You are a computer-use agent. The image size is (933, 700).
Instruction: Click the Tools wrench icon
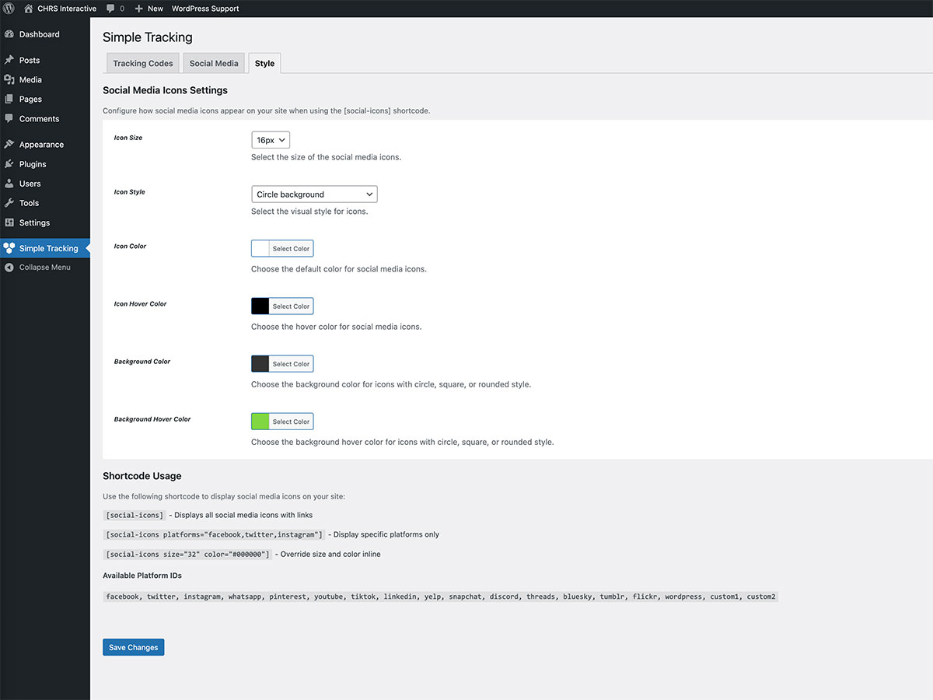tap(9, 203)
